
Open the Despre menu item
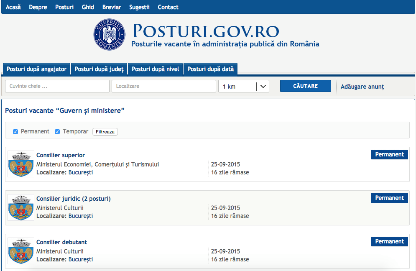[x=38, y=7]
